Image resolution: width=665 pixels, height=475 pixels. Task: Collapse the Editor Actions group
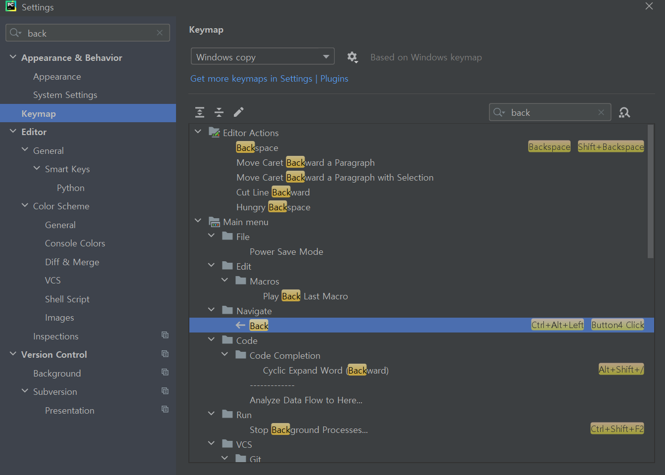(x=198, y=132)
